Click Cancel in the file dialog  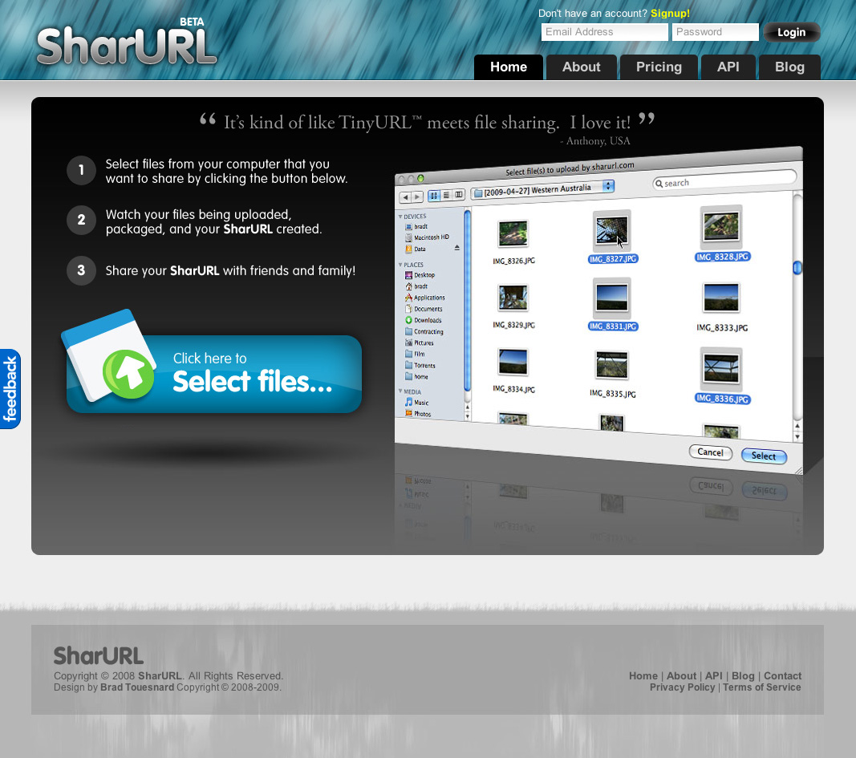[x=710, y=452]
